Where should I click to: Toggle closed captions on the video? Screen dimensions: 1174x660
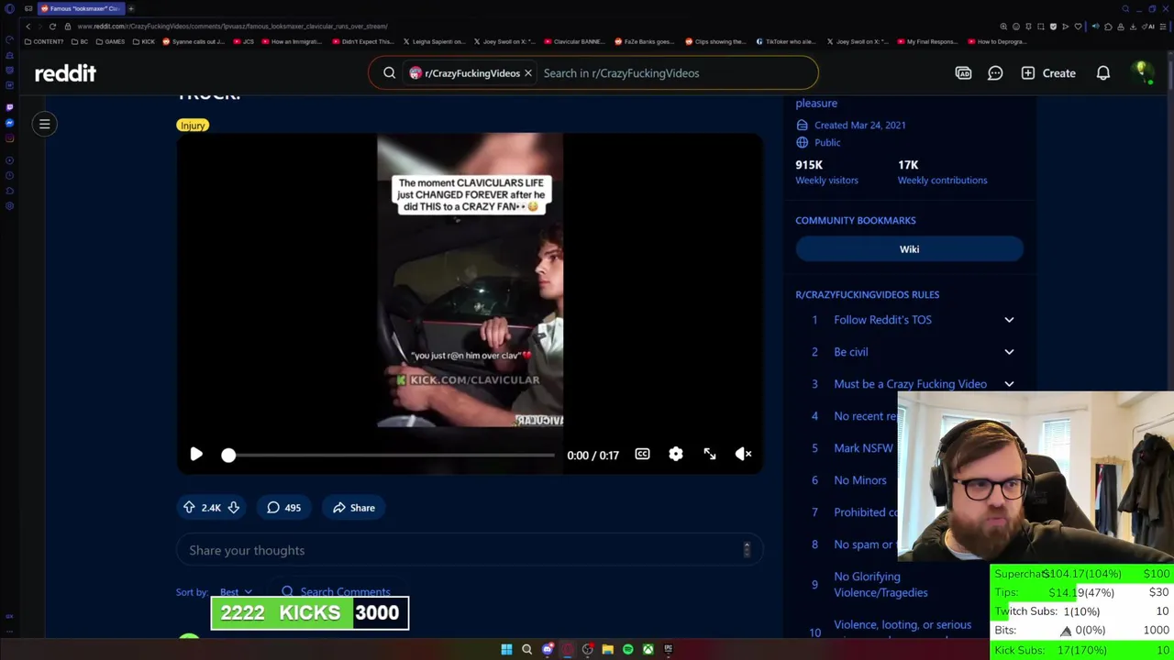pos(642,455)
